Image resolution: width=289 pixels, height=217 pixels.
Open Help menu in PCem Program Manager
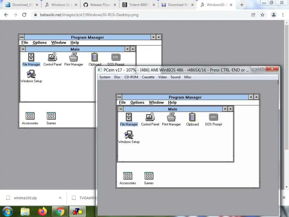[172, 102]
